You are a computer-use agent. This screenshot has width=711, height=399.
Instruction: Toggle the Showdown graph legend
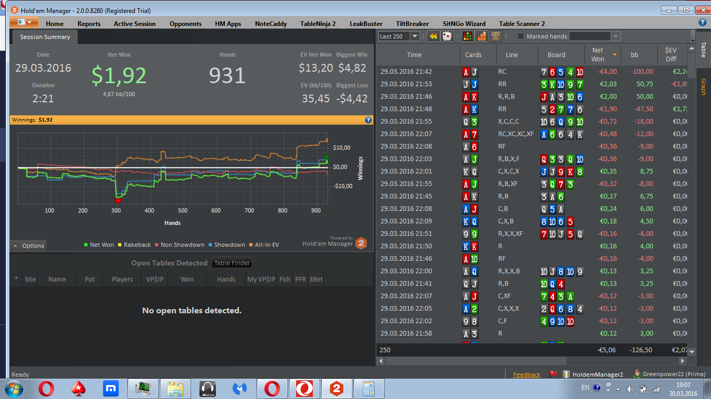(x=226, y=245)
